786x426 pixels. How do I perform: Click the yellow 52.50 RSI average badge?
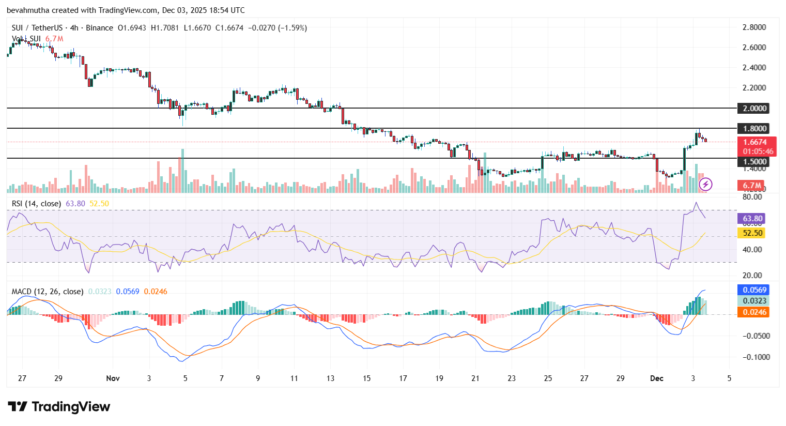click(x=751, y=233)
